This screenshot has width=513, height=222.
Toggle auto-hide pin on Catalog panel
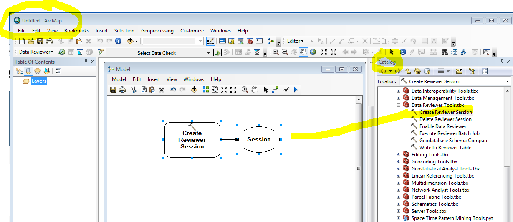(x=502, y=62)
